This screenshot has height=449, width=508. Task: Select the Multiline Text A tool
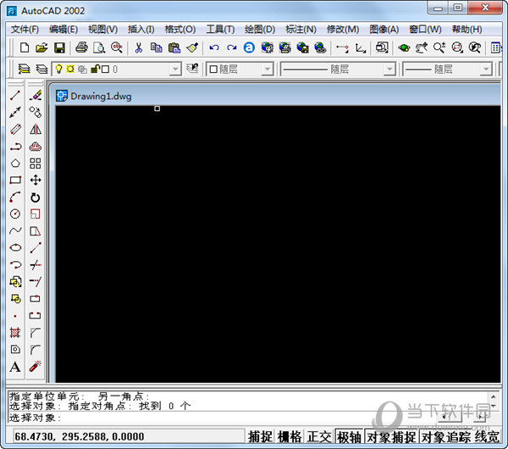pyautogui.click(x=15, y=367)
